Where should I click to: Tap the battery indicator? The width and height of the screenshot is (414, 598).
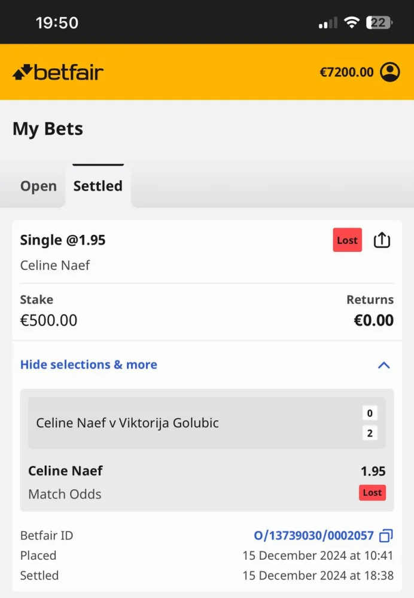379,23
